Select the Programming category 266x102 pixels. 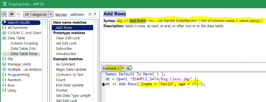pyautogui.click(x=18, y=75)
